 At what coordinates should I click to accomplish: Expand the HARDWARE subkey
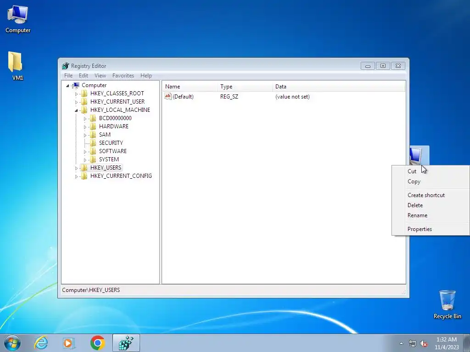[85, 127]
